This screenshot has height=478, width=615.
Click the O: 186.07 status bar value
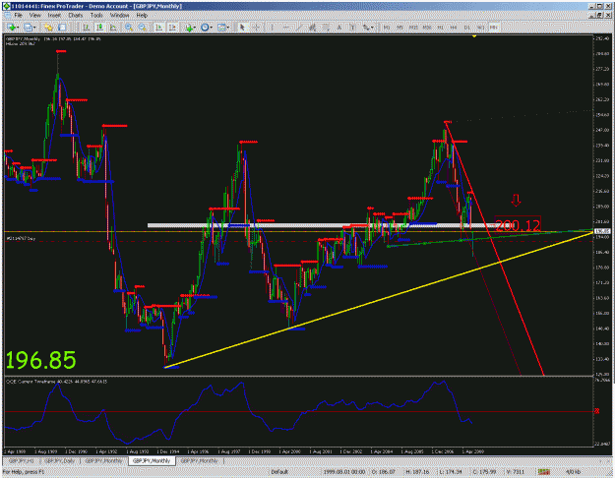384,472
